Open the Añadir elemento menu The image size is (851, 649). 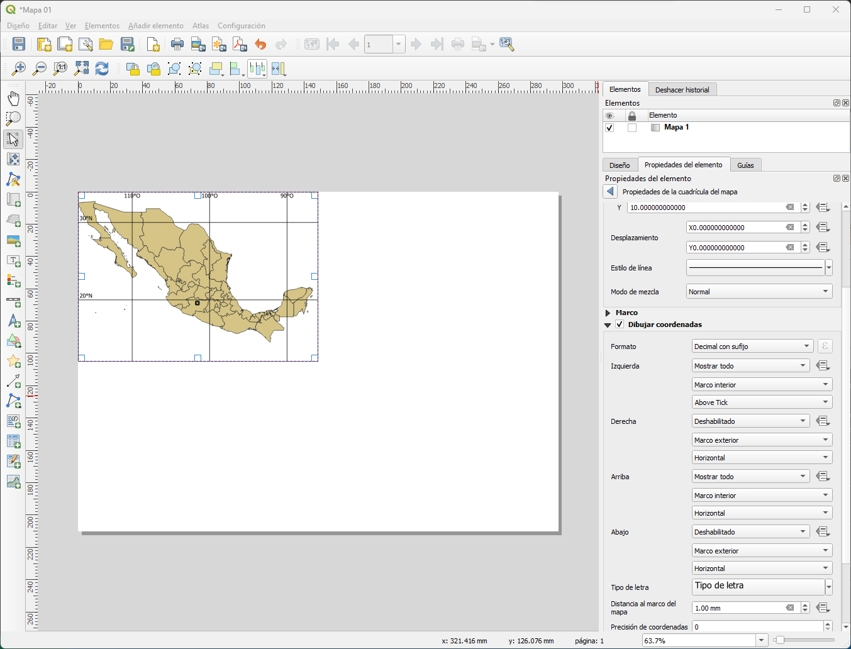pyautogui.click(x=156, y=26)
